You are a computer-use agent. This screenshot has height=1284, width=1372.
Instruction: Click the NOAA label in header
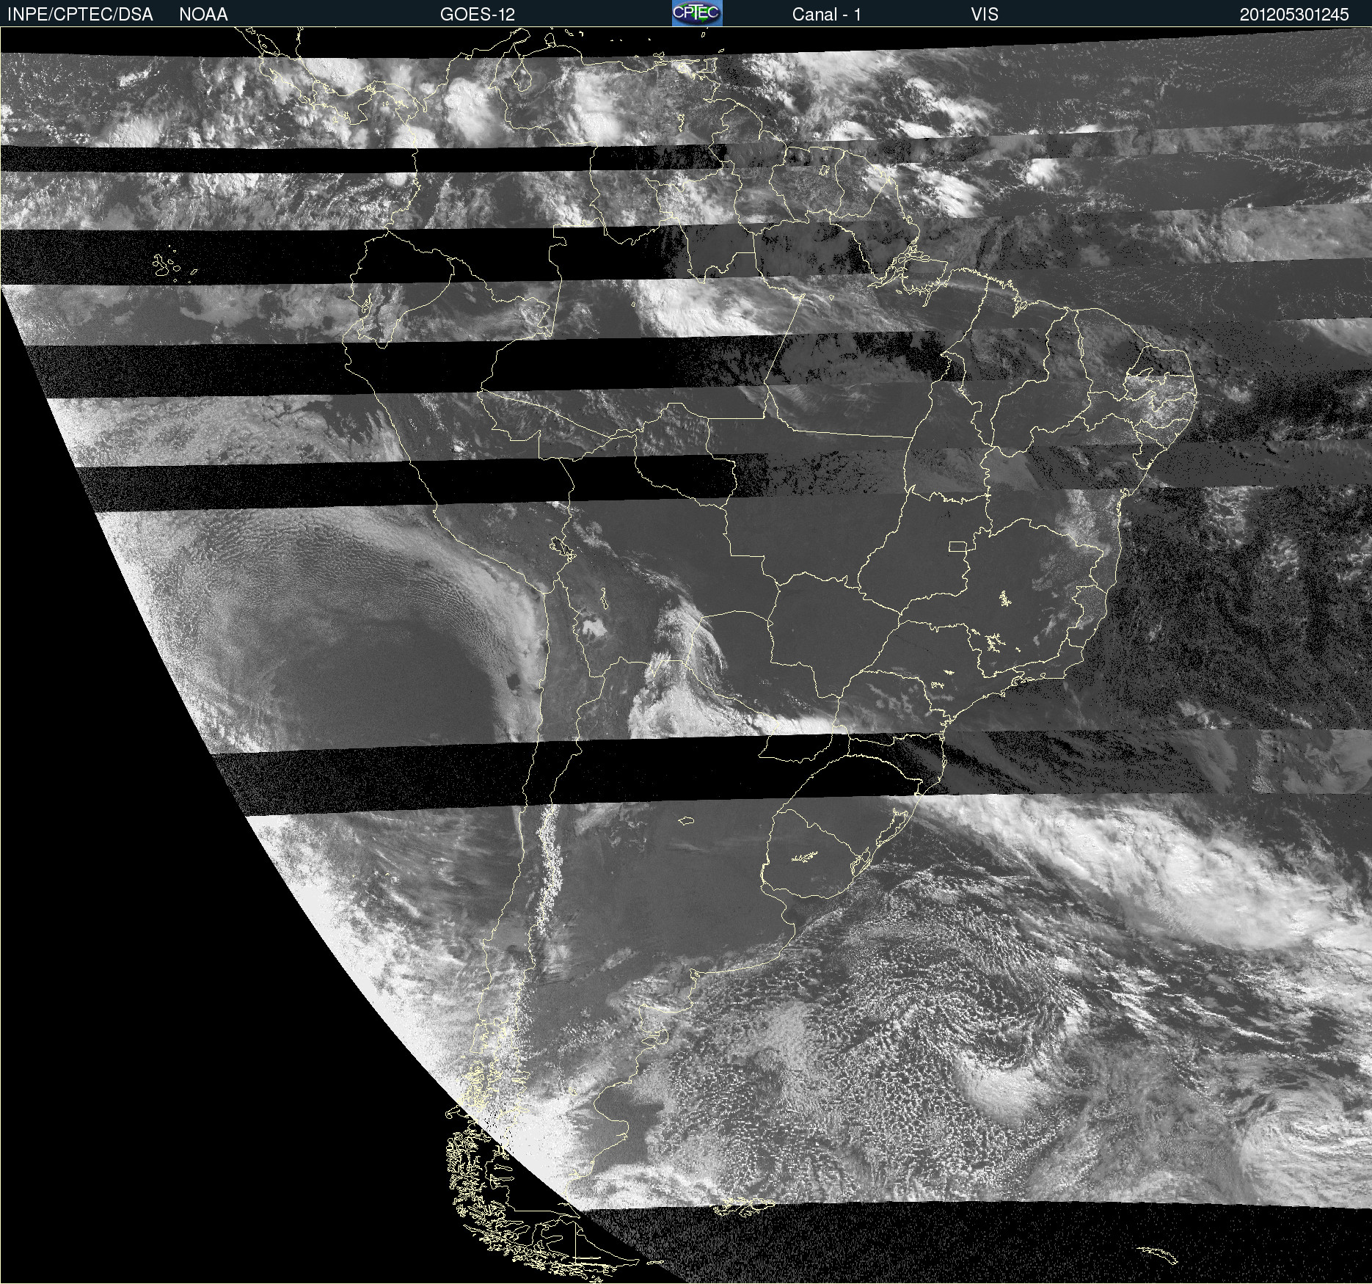203,15
